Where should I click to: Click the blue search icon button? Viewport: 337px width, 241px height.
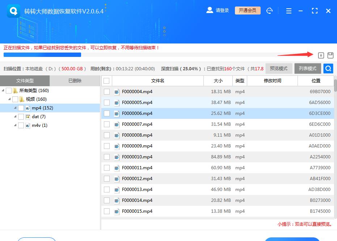click(328, 68)
